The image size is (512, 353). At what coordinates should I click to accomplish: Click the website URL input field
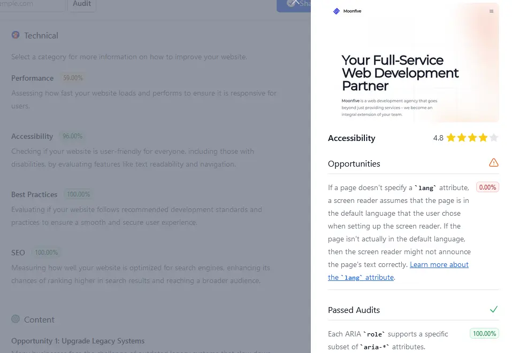(x=32, y=4)
